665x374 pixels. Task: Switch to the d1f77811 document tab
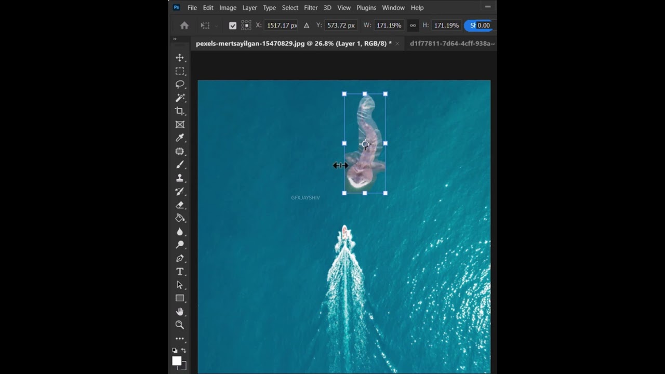(452, 44)
